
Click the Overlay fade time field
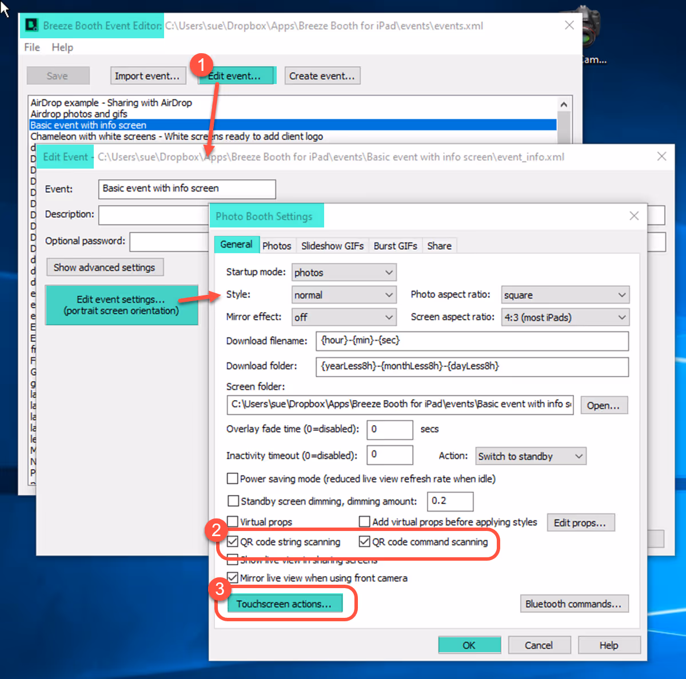tap(390, 430)
